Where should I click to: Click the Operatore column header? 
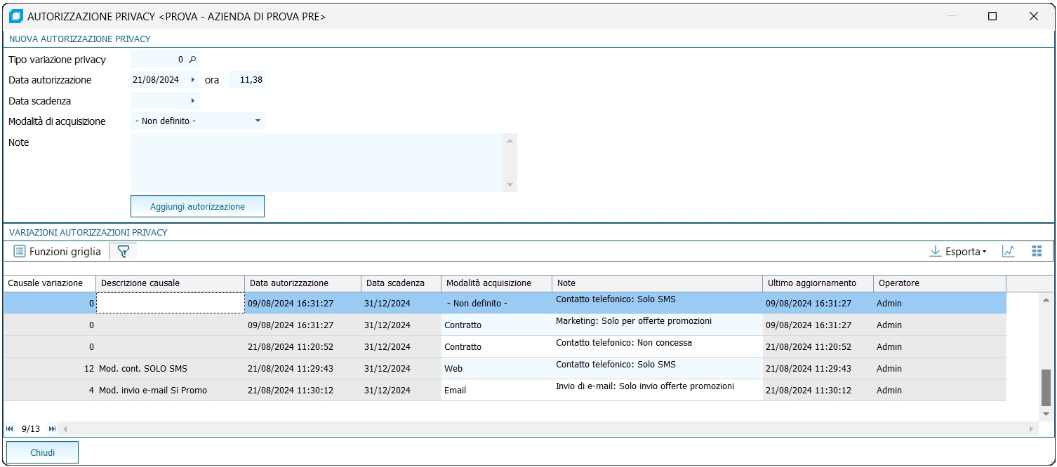pos(939,283)
